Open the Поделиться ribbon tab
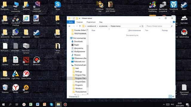Screen dimensions: 191x107 click(91, 22)
